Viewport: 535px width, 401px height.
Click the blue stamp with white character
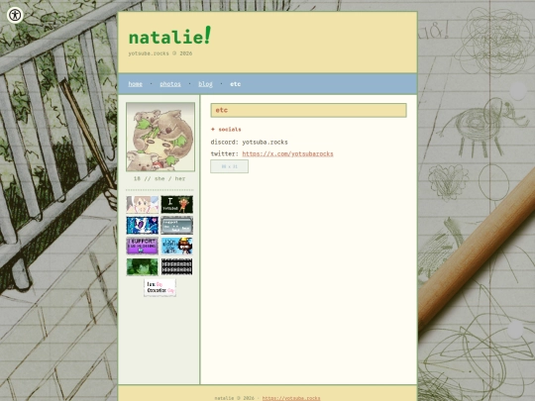pyautogui.click(x=143, y=225)
